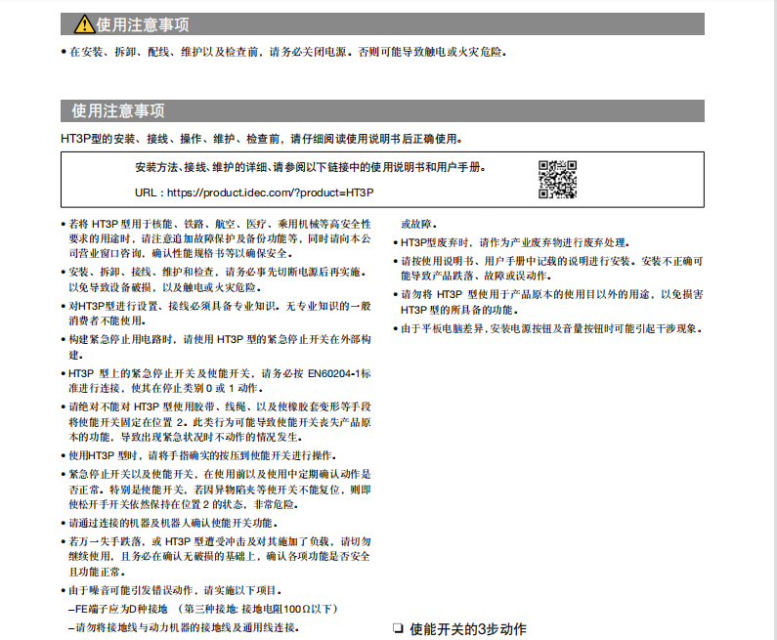Click the QR code image

(557, 180)
